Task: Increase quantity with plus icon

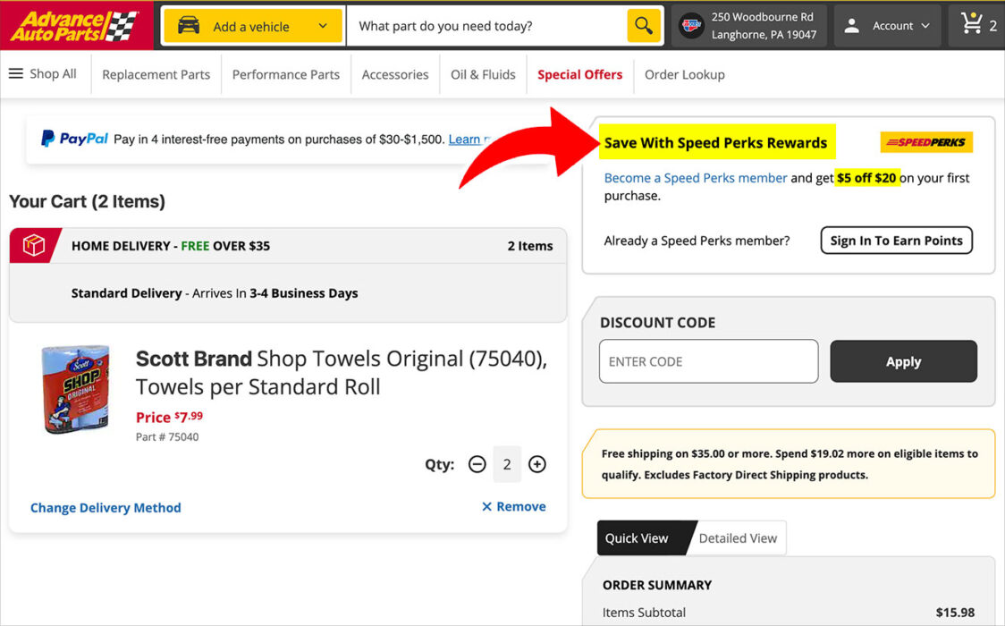Action: point(537,464)
